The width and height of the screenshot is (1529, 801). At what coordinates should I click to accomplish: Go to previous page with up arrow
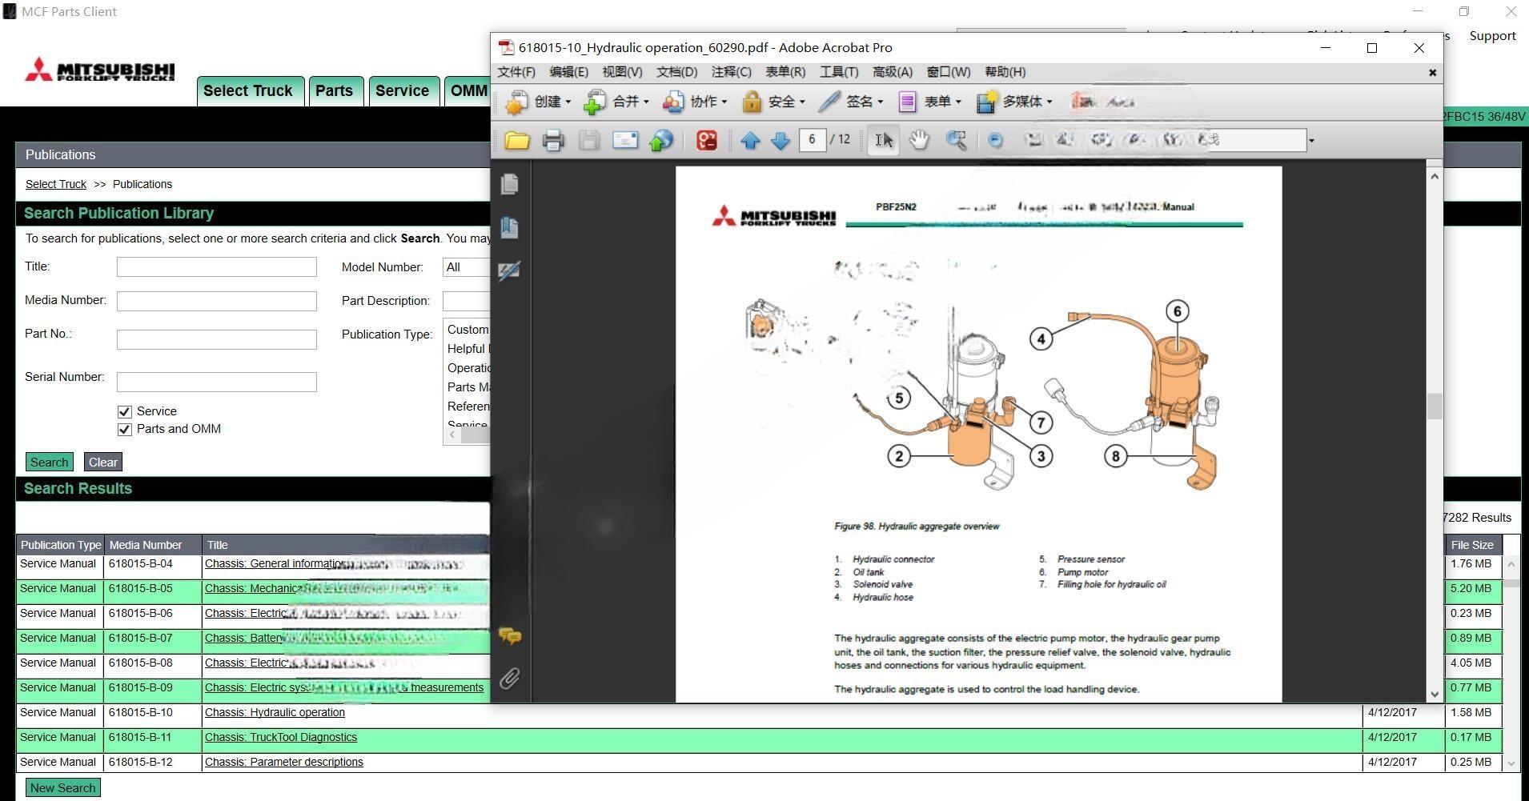point(750,141)
